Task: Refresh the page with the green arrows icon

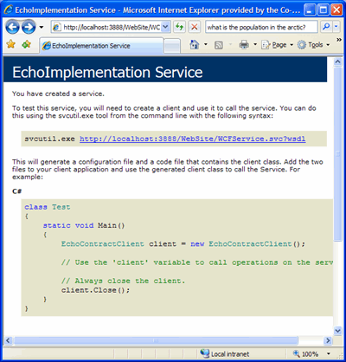Action: 179,27
